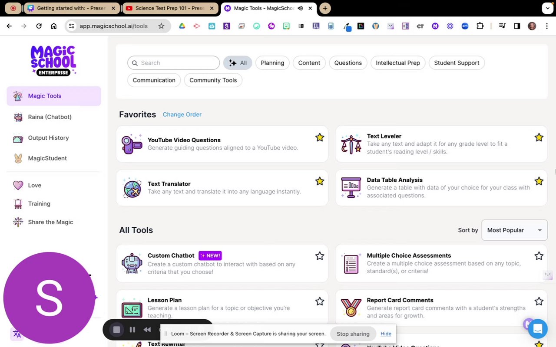Favorite the Custom Chatbot tool star
The height and width of the screenshot is (347, 556).
320,256
